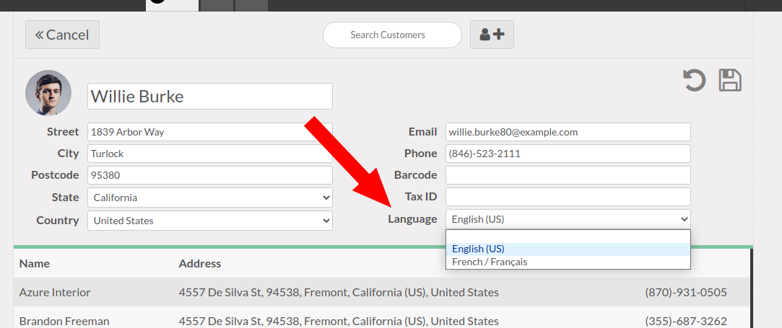Select the Brandon Freeman customer row
Screen dimensions: 782x328
coord(382,318)
